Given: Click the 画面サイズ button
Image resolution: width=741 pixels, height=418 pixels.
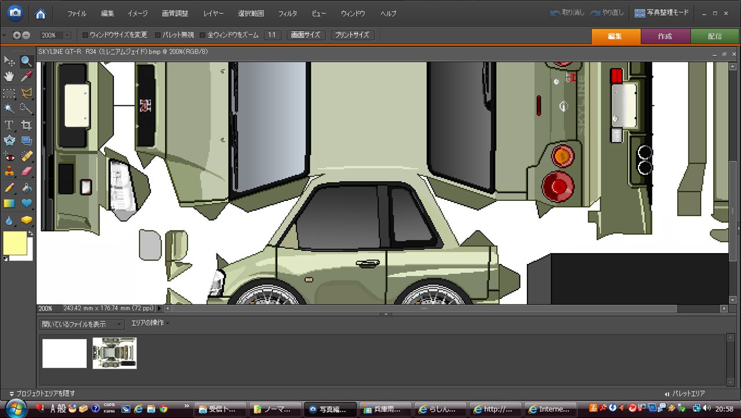Looking at the screenshot, I should tap(306, 35).
